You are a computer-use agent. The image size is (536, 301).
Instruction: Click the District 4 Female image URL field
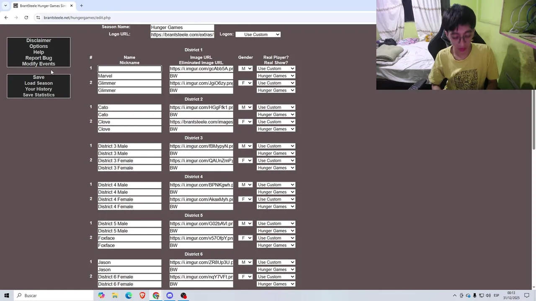pos(201,199)
